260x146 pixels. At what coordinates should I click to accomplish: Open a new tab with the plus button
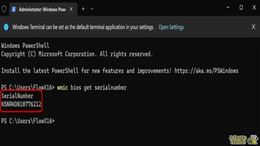(x=83, y=9)
